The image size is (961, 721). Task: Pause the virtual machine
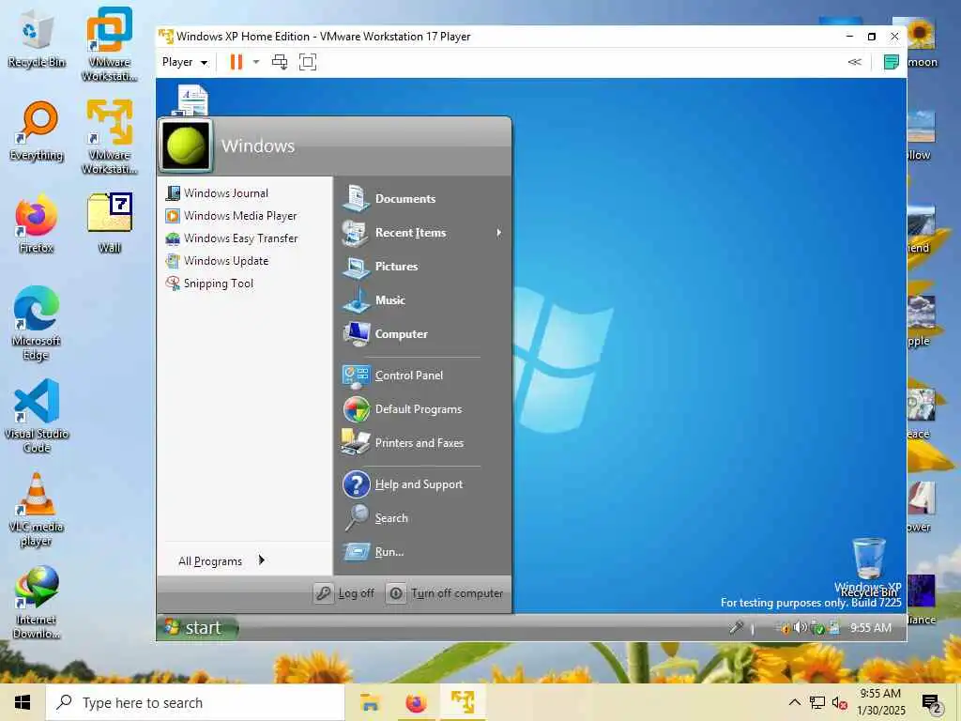pos(236,62)
